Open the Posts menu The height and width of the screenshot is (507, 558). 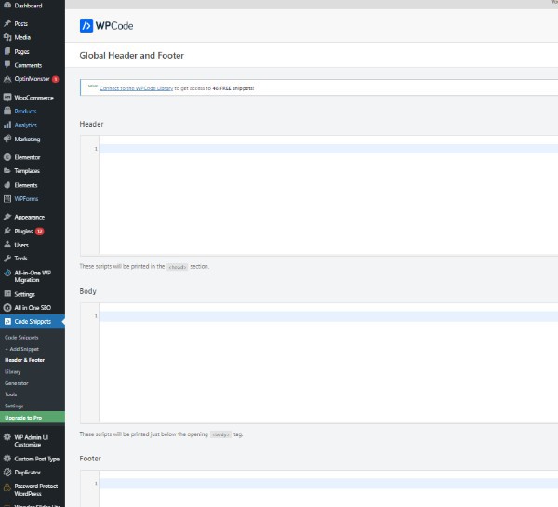[21, 23]
